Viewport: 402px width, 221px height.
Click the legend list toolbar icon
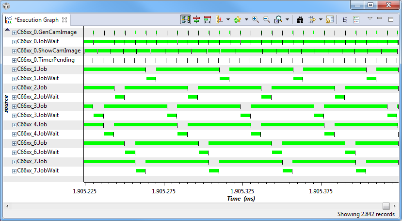pos(356,19)
